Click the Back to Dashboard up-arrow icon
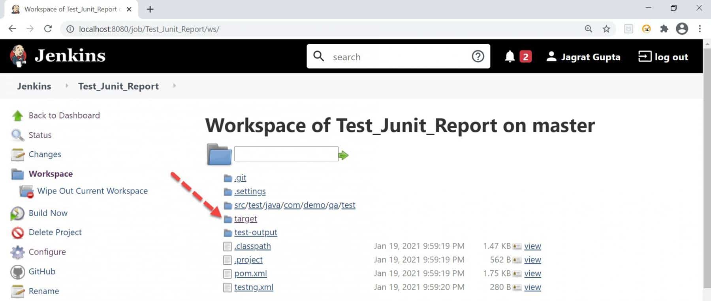 click(17, 115)
